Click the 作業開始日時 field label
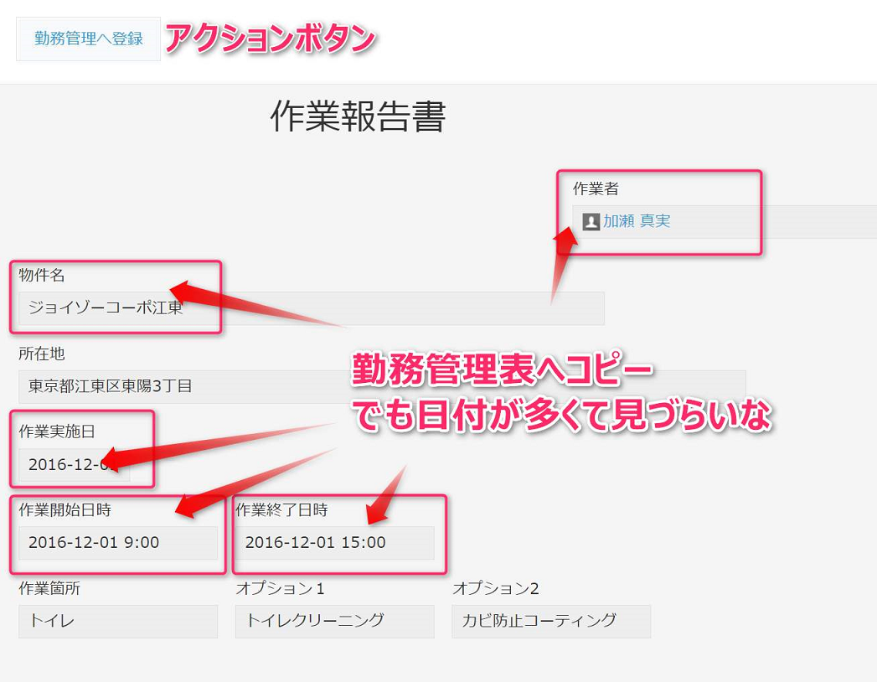877x682 pixels. pyautogui.click(x=64, y=509)
